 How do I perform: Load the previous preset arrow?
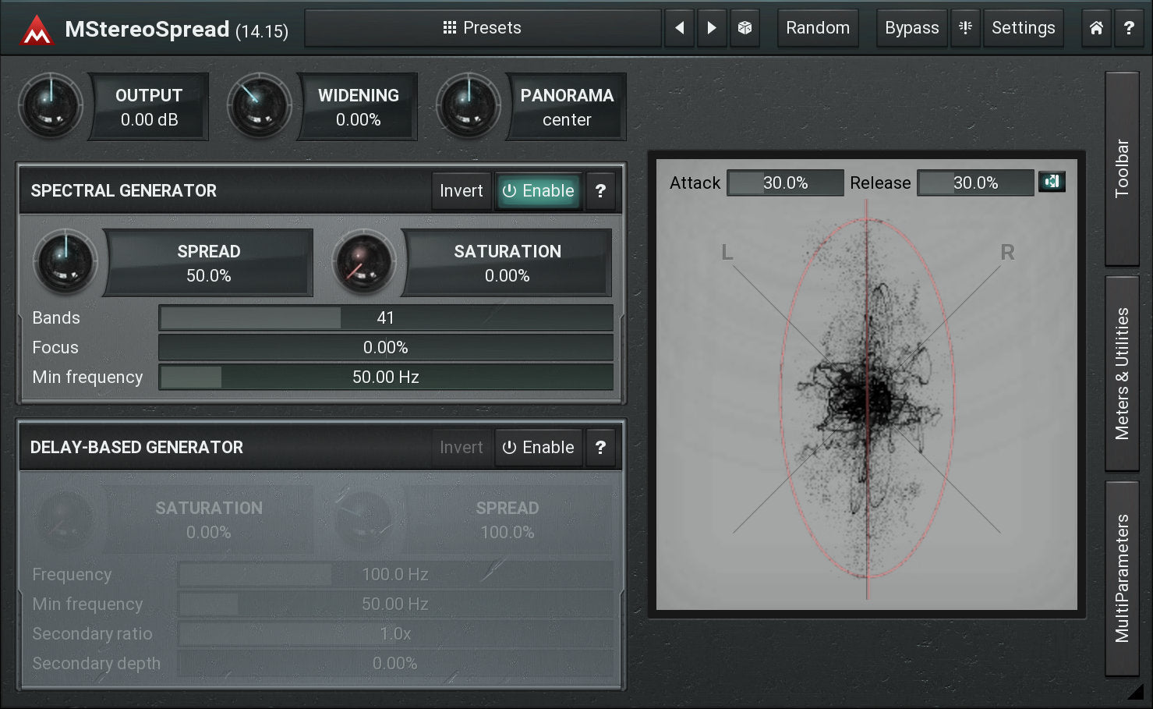coord(679,28)
